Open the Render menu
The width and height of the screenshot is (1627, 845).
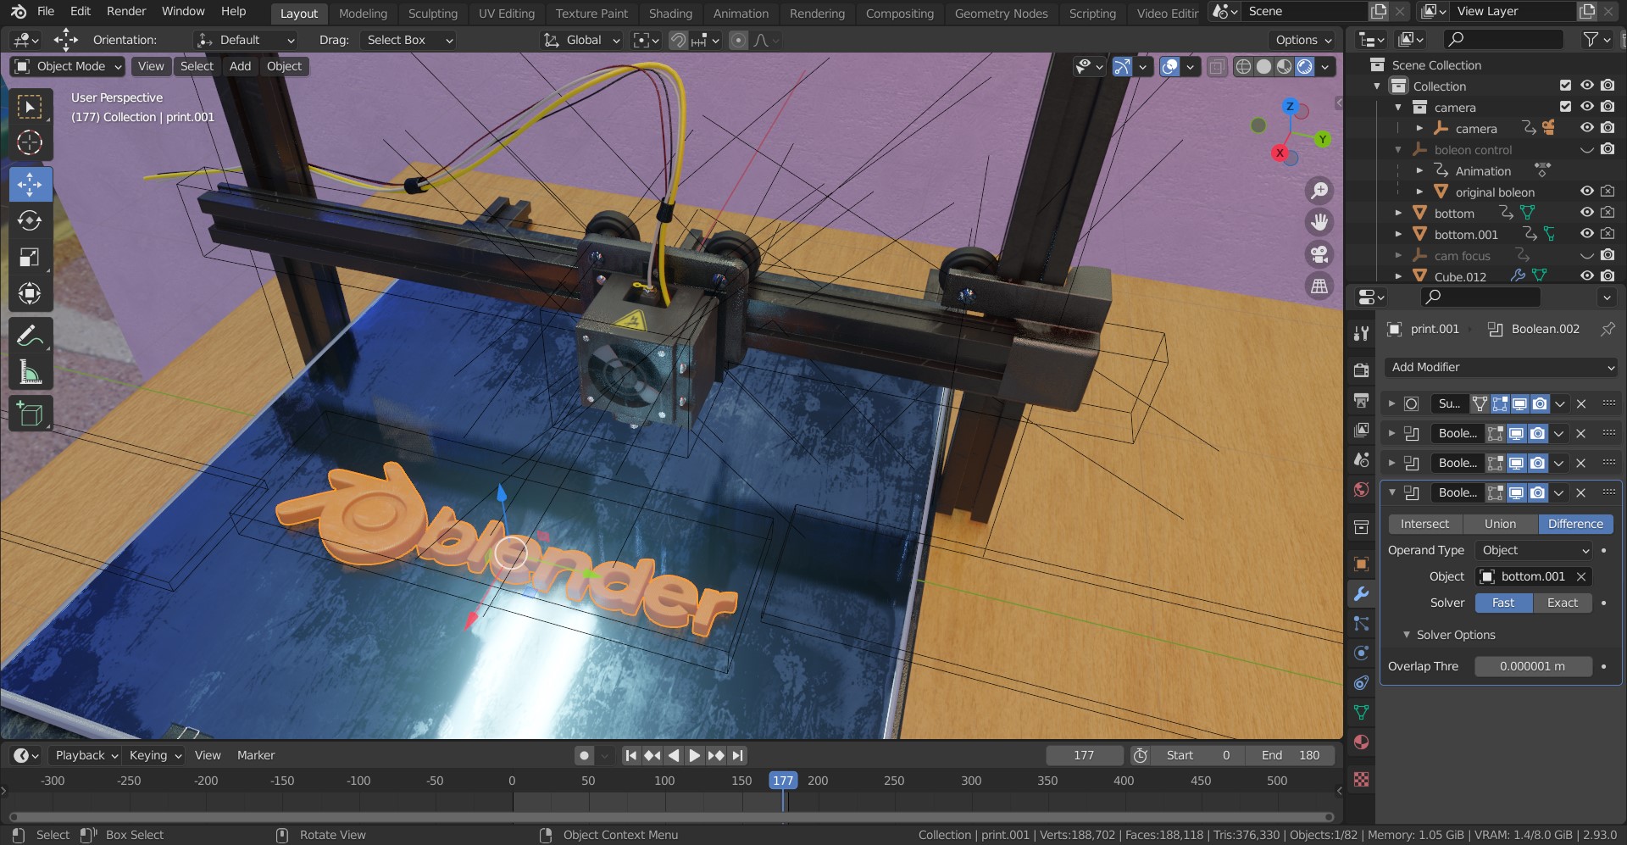[x=125, y=11]
